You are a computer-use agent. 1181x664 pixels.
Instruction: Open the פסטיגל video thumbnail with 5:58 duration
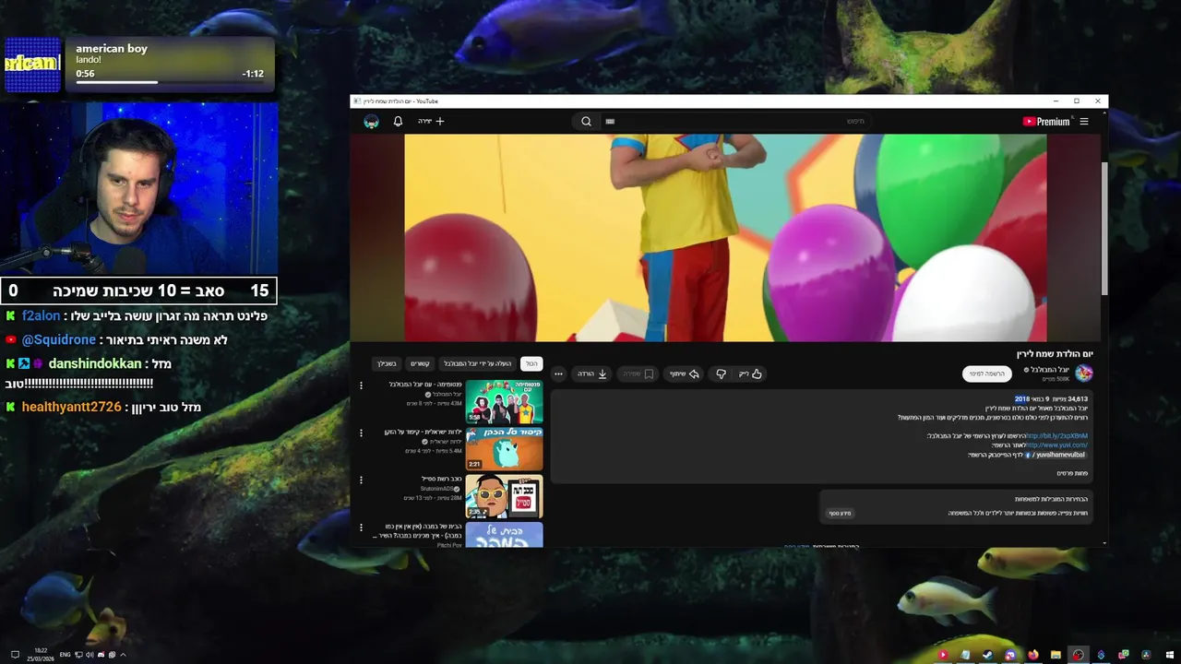[x=504, y=401]
